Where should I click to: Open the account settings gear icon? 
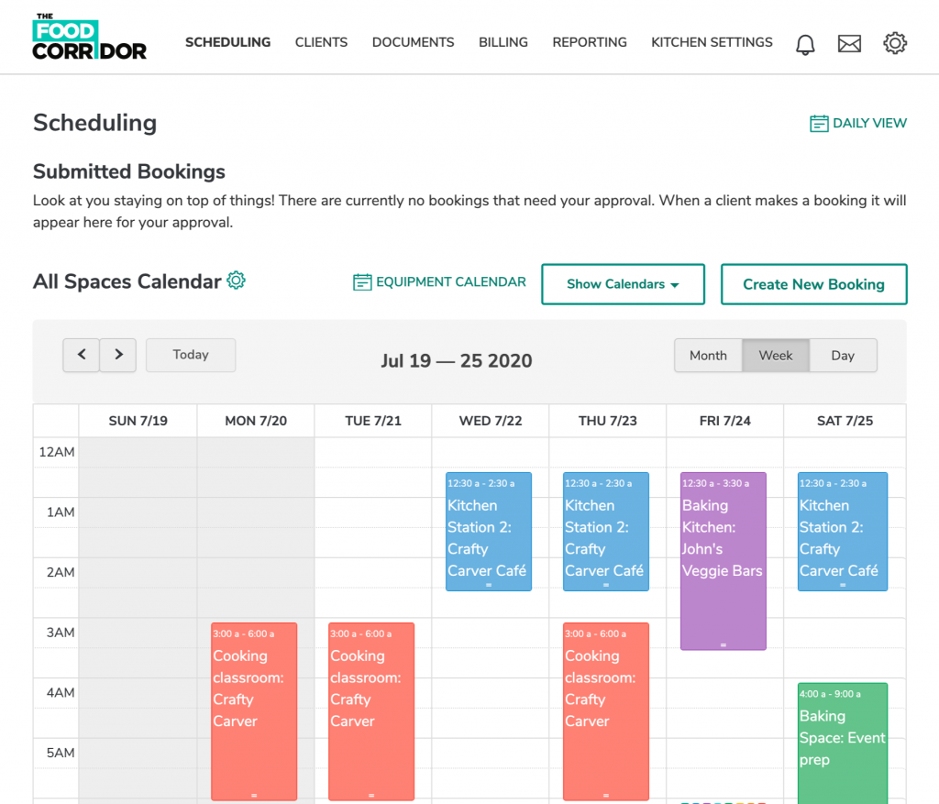tap(895, 43)
